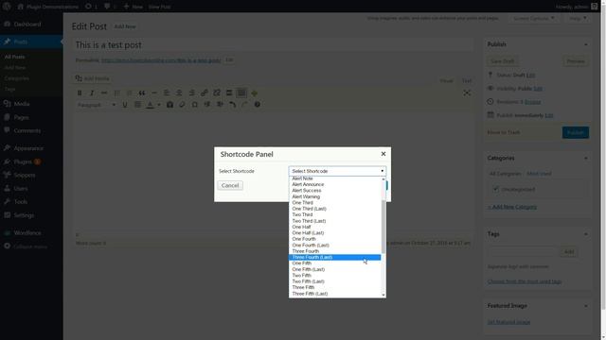Open the editor keyboard shortcuts help icon

click(x=257, y=105)
